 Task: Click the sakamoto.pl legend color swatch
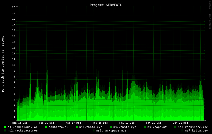click(46, 127)
